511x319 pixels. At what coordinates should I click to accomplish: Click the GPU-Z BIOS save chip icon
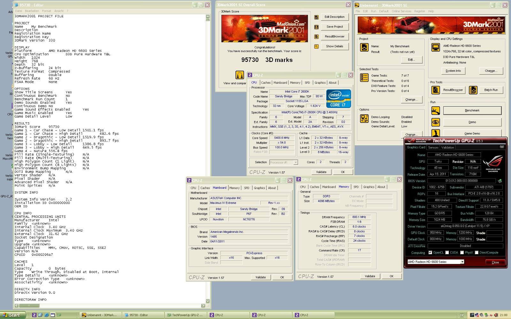(500, 181)
